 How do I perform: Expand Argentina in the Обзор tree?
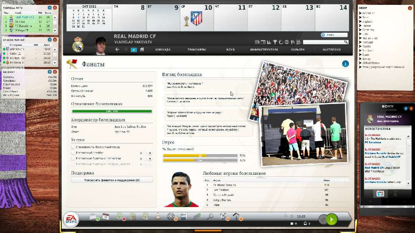click(360, 13)
